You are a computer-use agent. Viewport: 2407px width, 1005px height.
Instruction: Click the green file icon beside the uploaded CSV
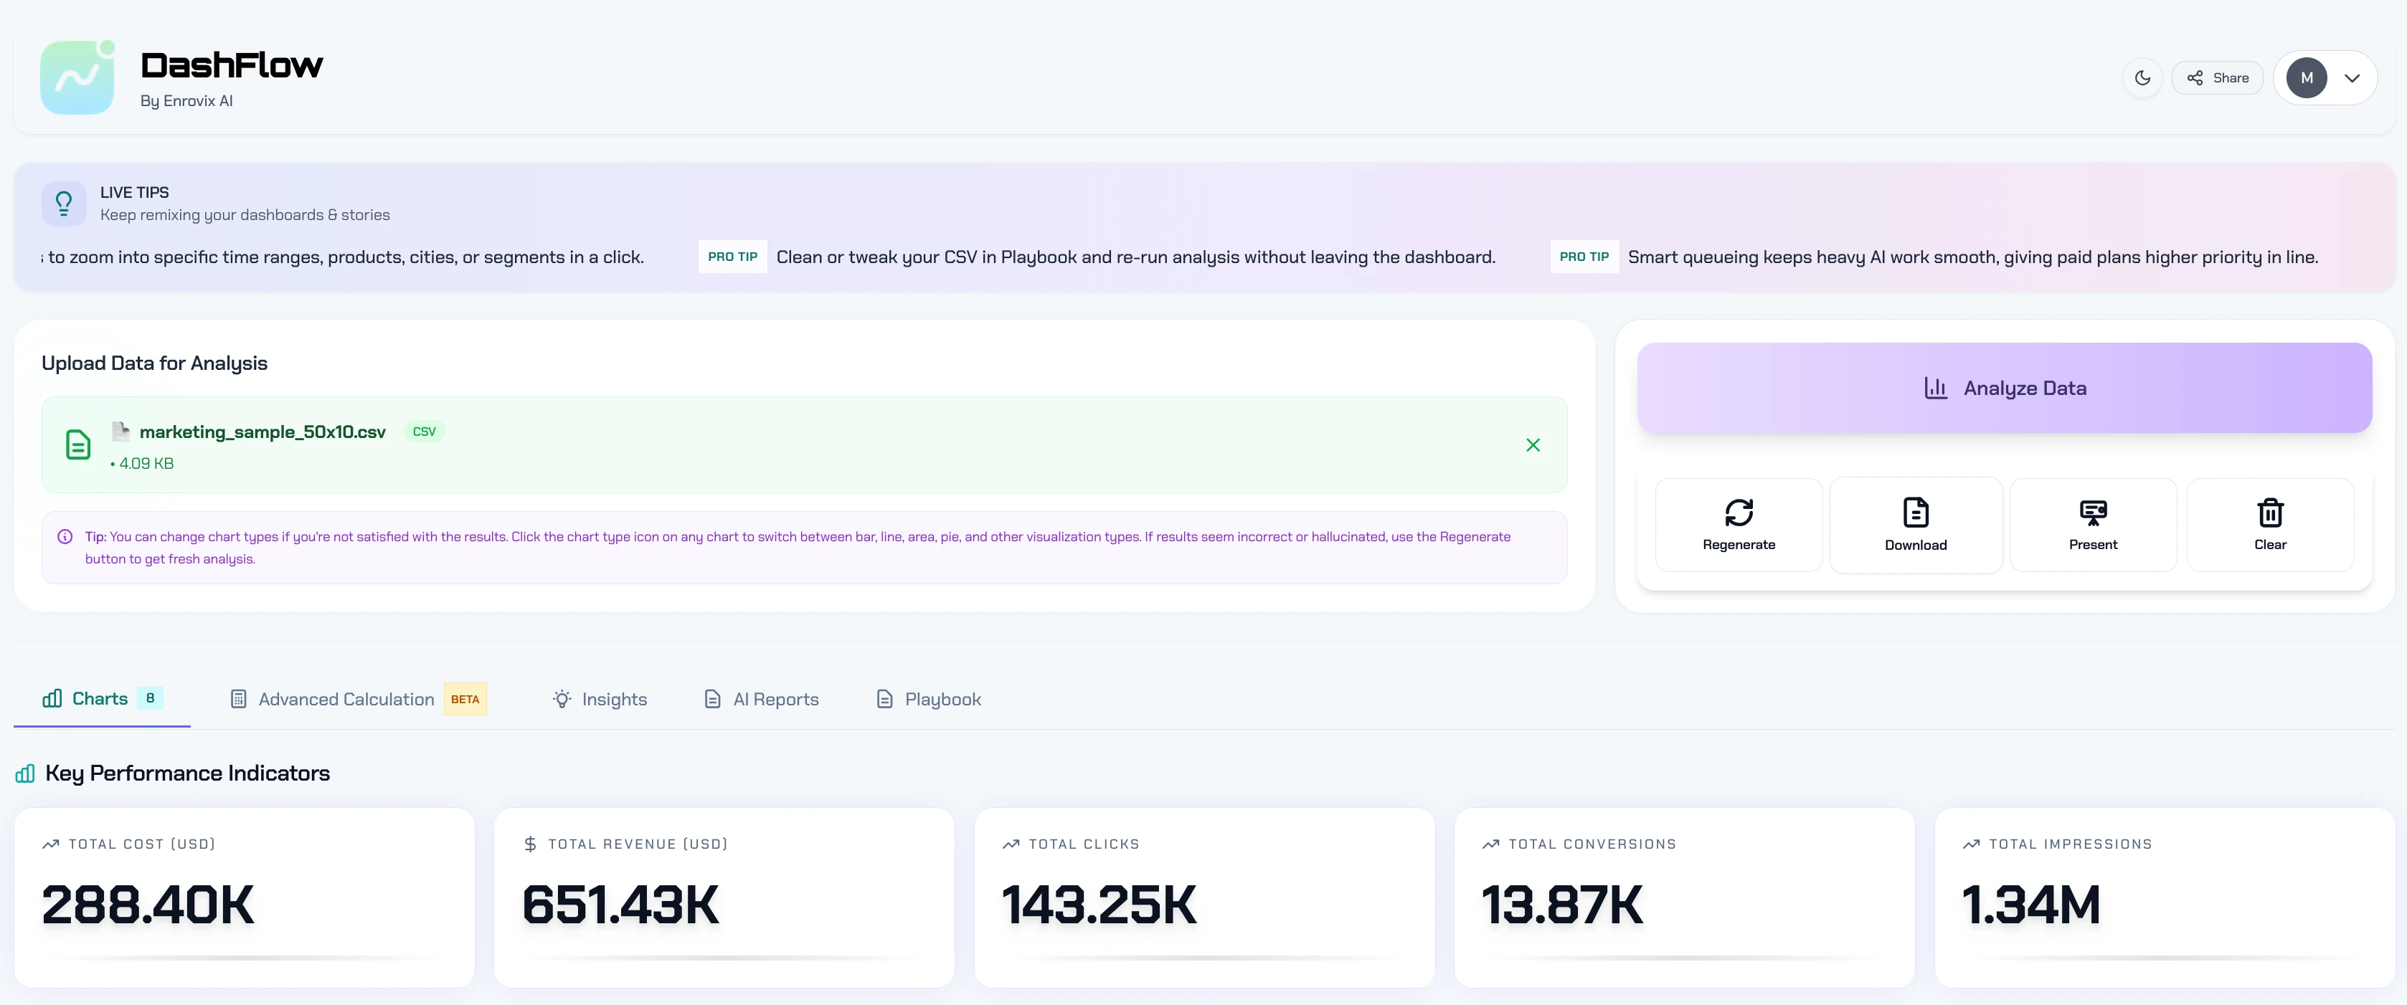pyautogui.click(x=78, y=444)
